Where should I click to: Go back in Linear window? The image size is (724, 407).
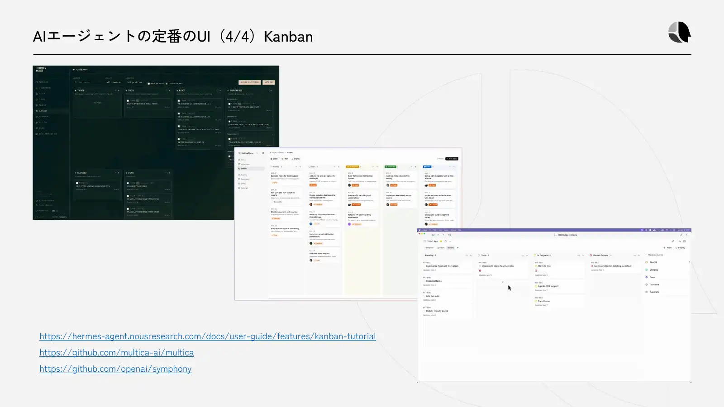(438, 235)
